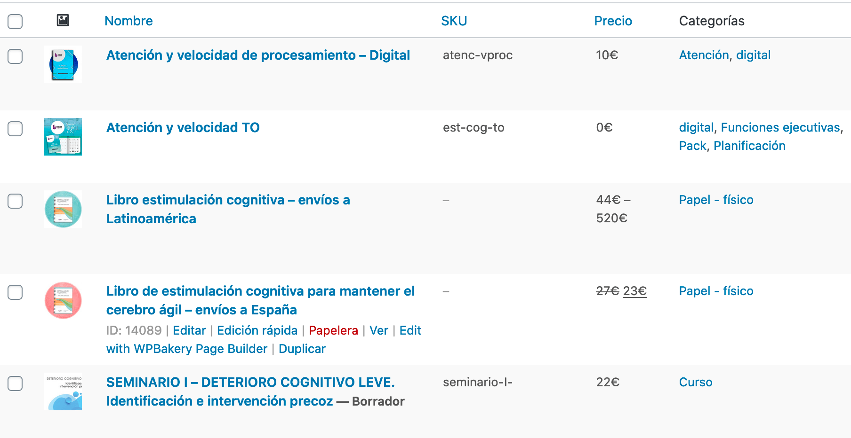
Task: Click the Latinoamérica book round thumbnail
Action: pos(63,209)
